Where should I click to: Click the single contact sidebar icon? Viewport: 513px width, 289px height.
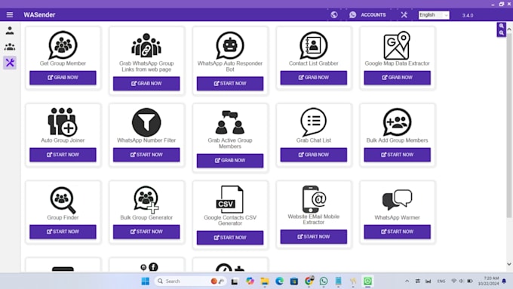pos(10,31)
